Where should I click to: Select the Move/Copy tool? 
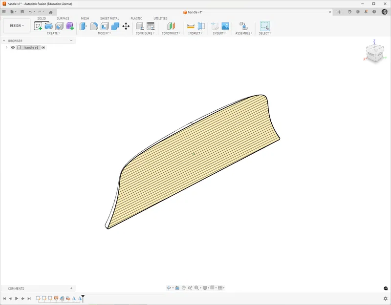pyautogui.click(x=126, y=26)
